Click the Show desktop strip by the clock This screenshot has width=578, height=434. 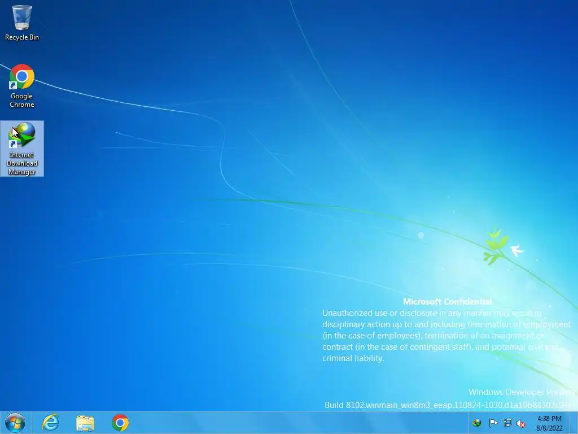click(x=574, y=423)
